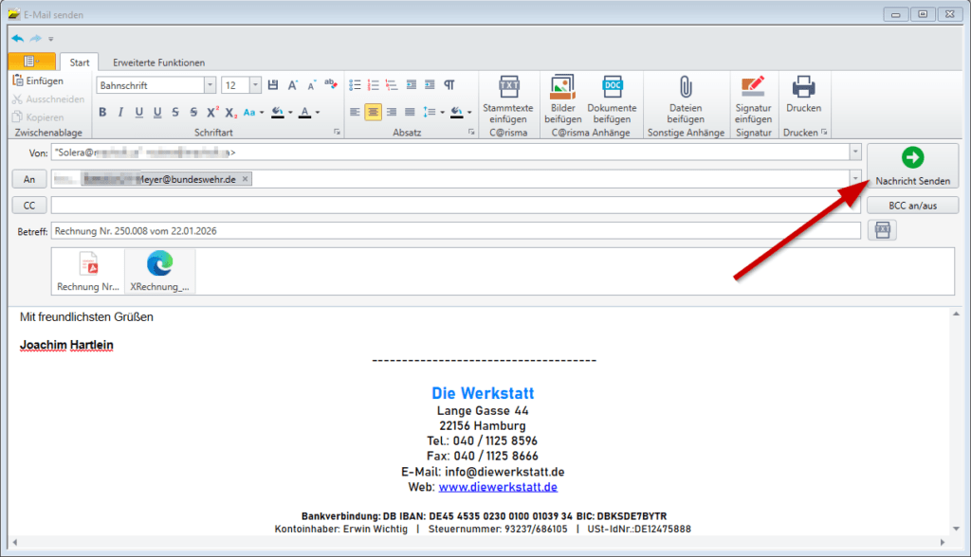This screenshot has width=971, height=557.
Task: Expand the Von sender address dropdown
Action: (854, 152)
